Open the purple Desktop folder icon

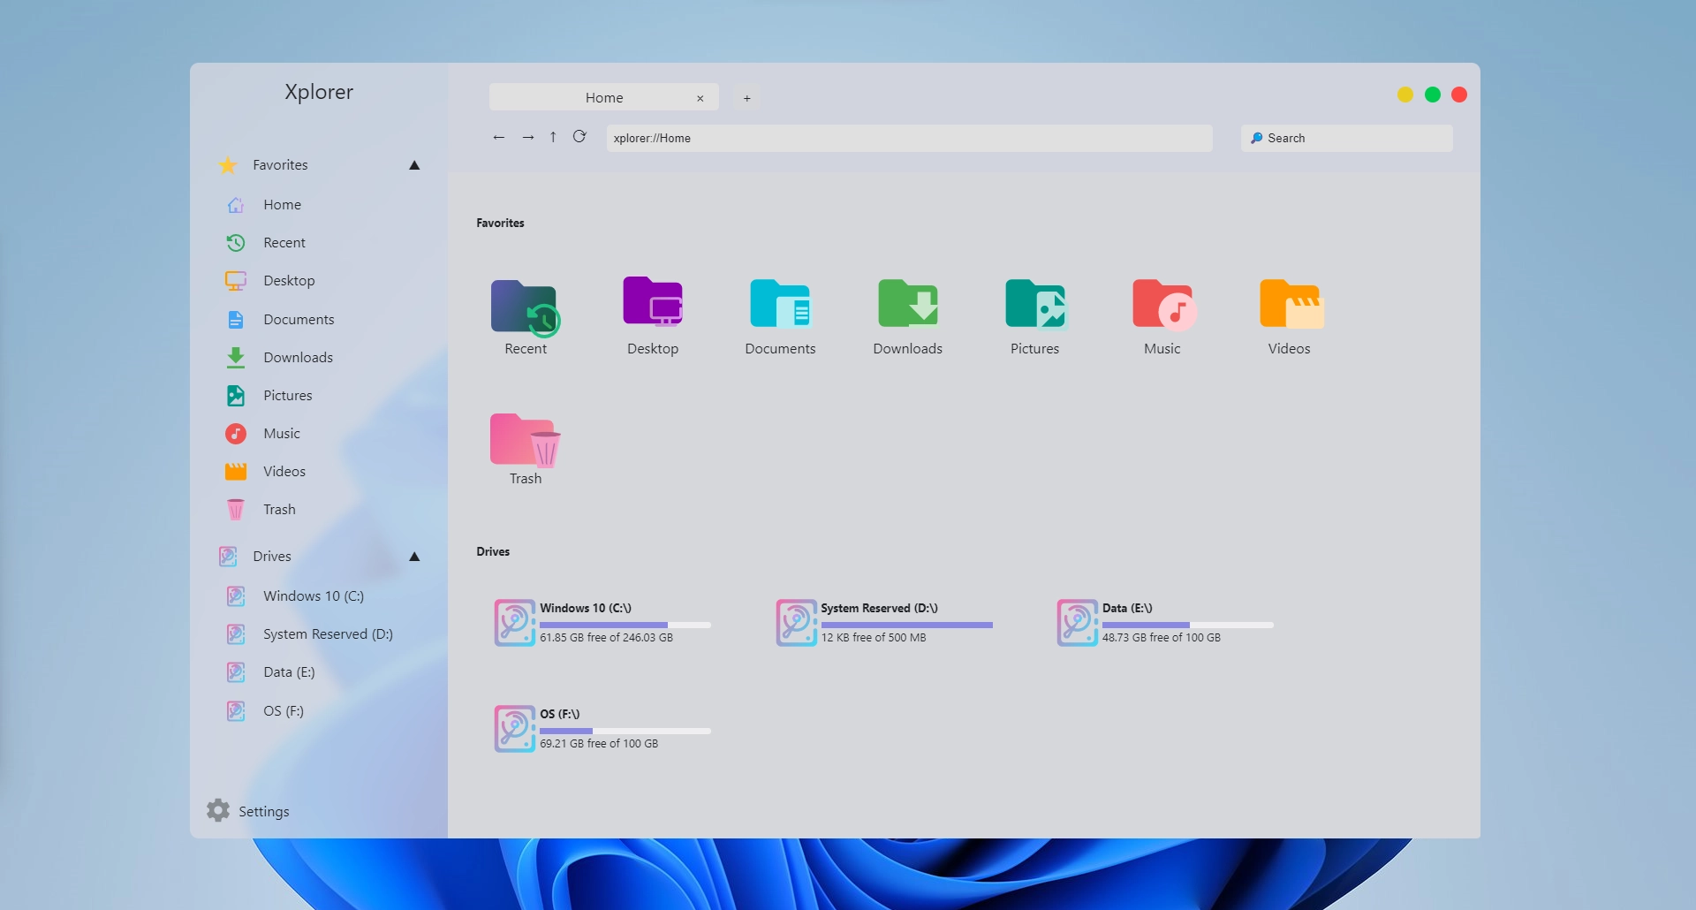click(652, 303)
